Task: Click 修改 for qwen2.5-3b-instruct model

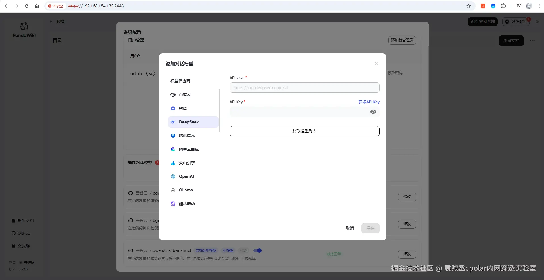Action: pos(407,254)
